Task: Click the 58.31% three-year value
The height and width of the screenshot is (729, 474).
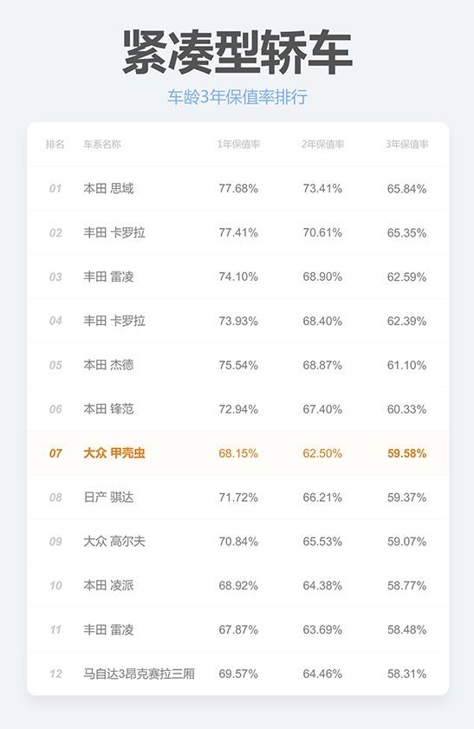Action: (x=406, y=674)
